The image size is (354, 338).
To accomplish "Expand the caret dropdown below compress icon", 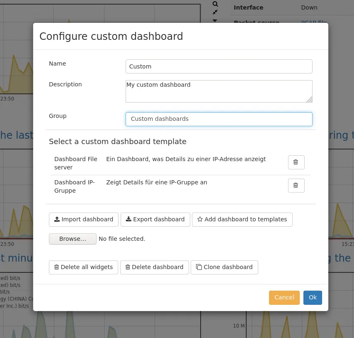I will [215, 20].
